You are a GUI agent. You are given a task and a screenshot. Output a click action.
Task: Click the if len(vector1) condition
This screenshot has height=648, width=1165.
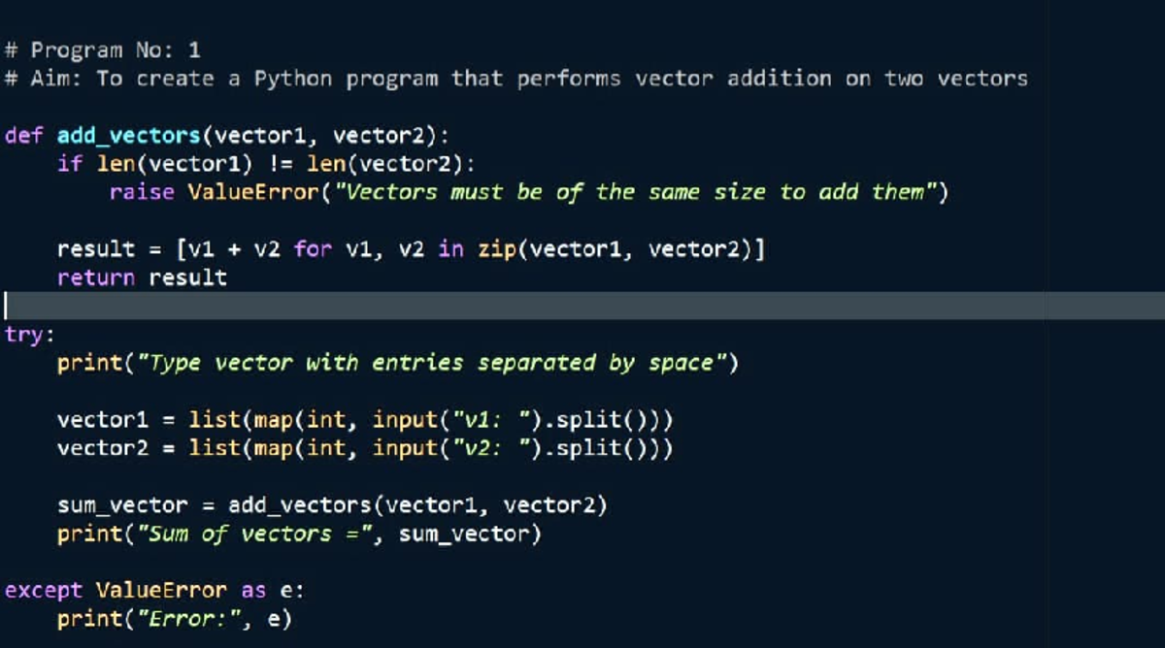coord(267,164)
